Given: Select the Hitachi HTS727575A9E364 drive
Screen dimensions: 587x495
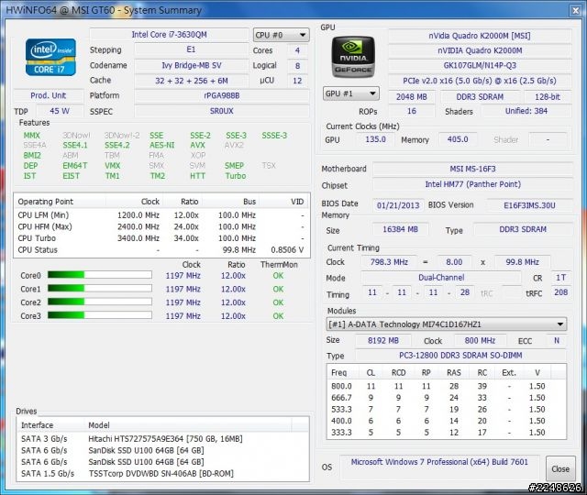Looking at the screenshot, I should click(x=165, y=438).
